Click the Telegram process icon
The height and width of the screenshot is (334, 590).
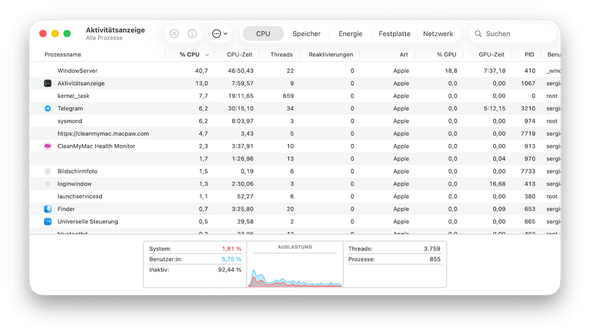[x=48, y=109]
